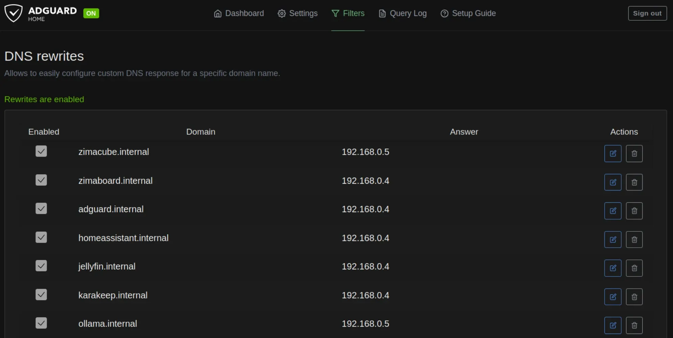Edit the adguard.internal rewrite
The width and height of the screenshot is (673, 338).
point(612,211)
